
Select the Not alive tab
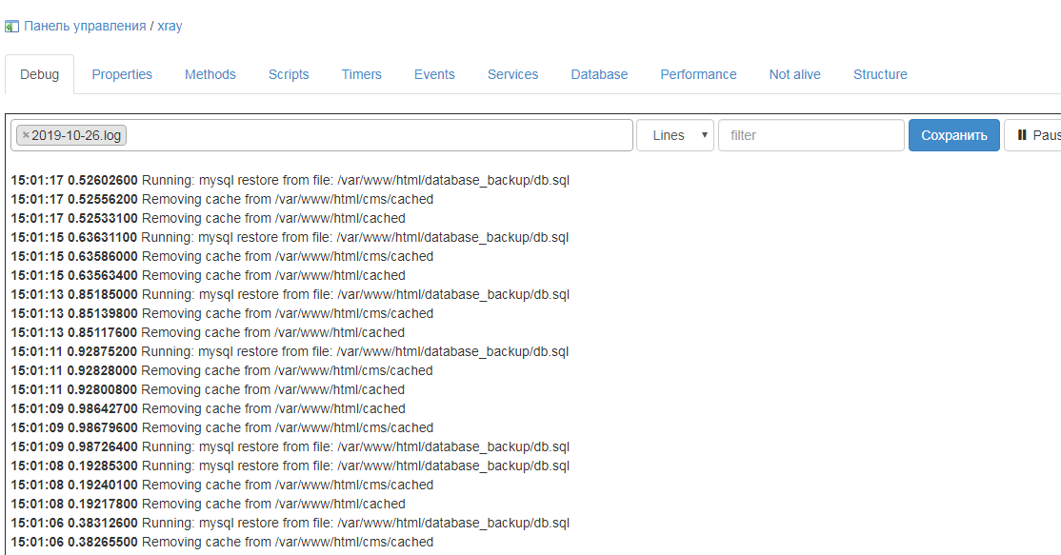coord(794,74)
